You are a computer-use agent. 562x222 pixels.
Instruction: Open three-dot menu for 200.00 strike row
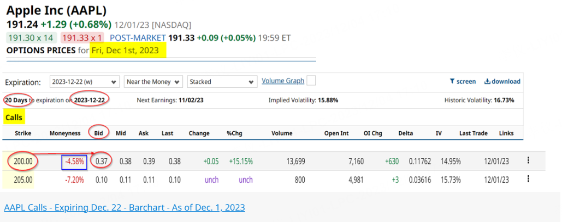coord(528,161)
